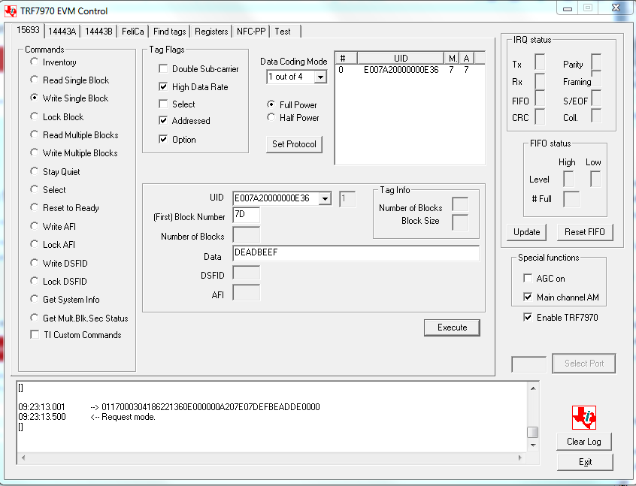Screen dimensions: 636x486
Task: Open the Find tags tab
Action: point(170,32)
